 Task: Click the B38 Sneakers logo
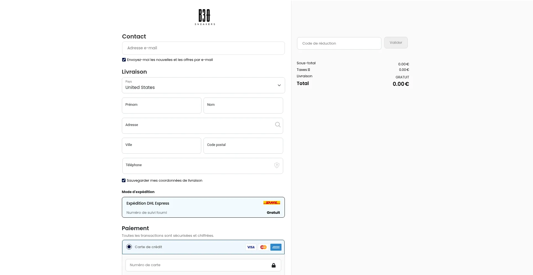coord(205,17)
